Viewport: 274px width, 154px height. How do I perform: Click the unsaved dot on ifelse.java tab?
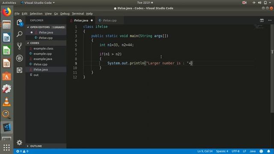[92, 21]
